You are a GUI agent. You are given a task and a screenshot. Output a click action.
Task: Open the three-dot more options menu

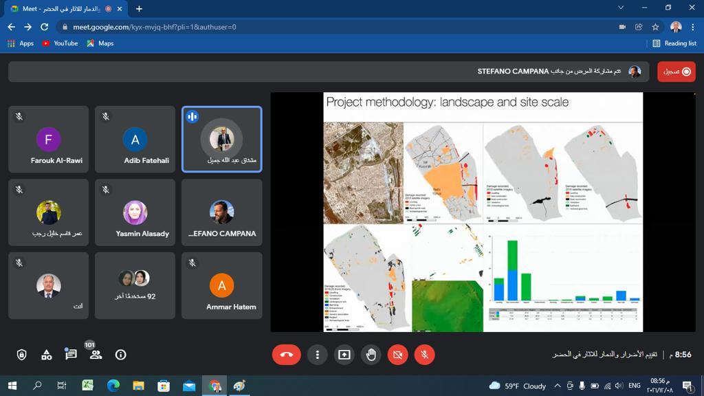(x=317, y=355)
